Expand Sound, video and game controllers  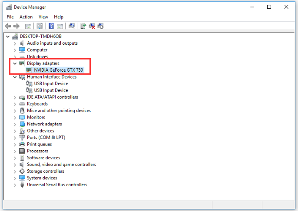(15, 165)
